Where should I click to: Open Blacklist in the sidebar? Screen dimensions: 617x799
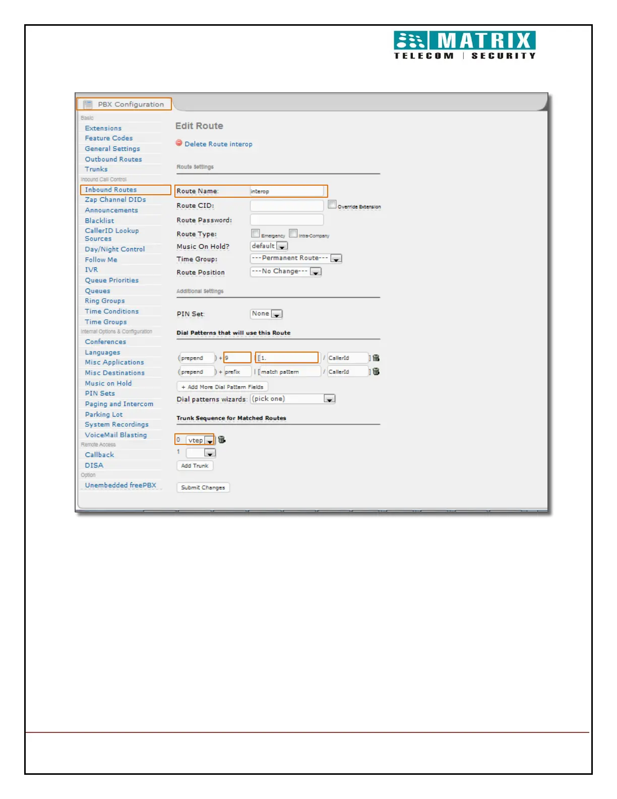99,221
